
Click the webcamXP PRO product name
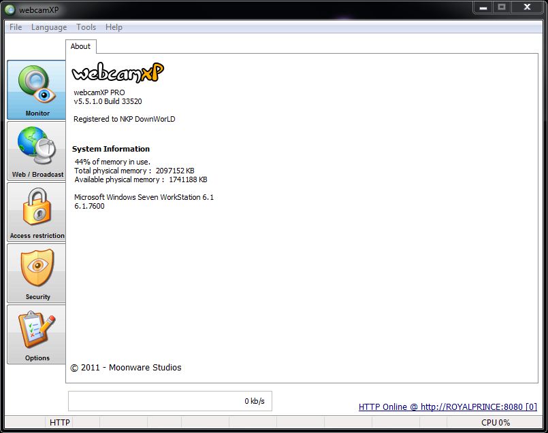point(99,92)
